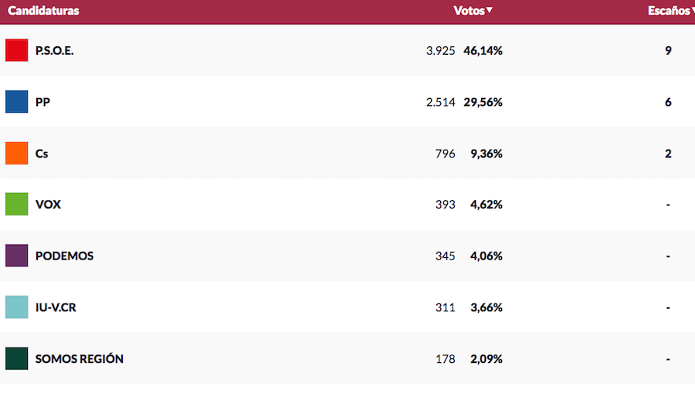Click the teal IU-V.CR color swatch
This screenshot has width=695, height=400.
pos(16,307)
